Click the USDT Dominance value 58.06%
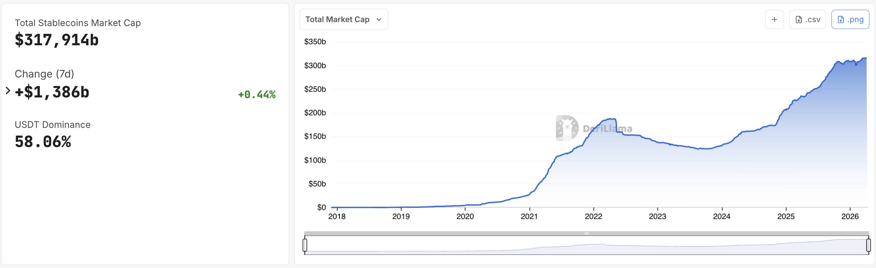 click(x=43, y=141)
